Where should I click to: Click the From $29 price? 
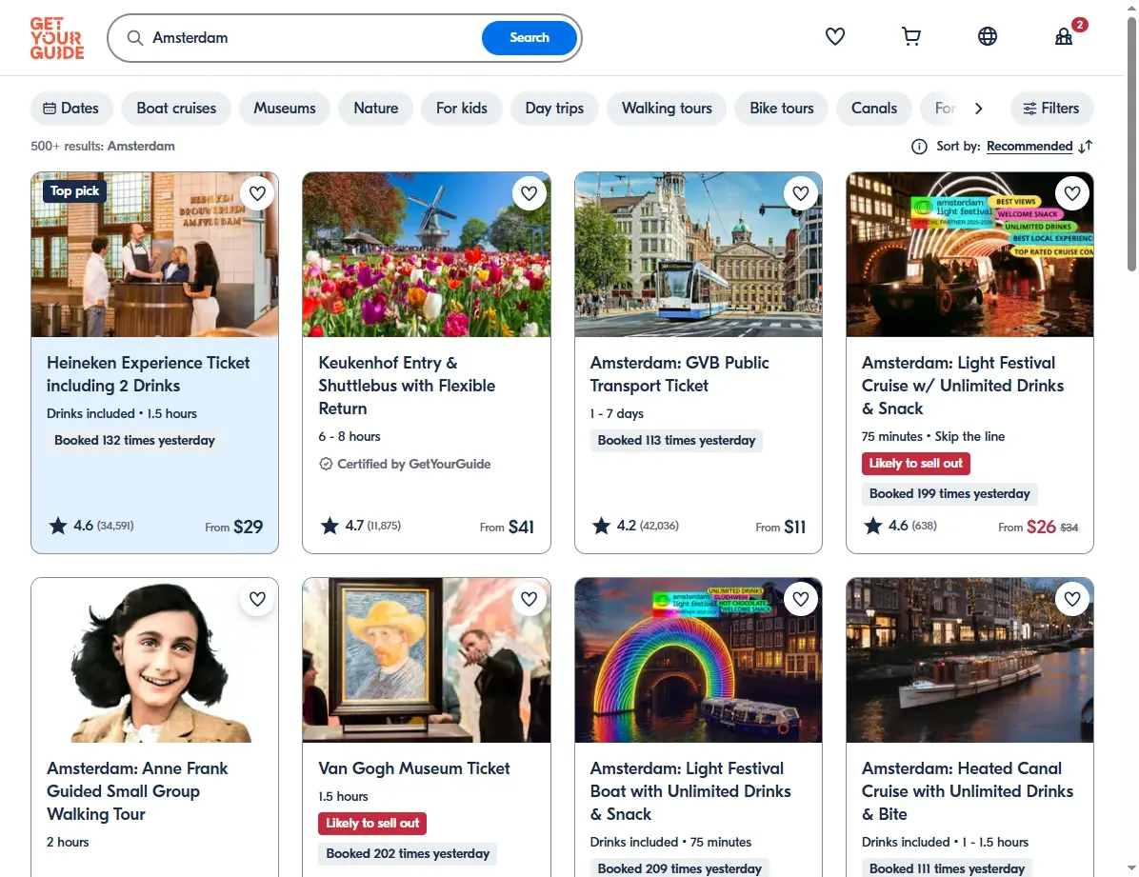pos(234,527)
